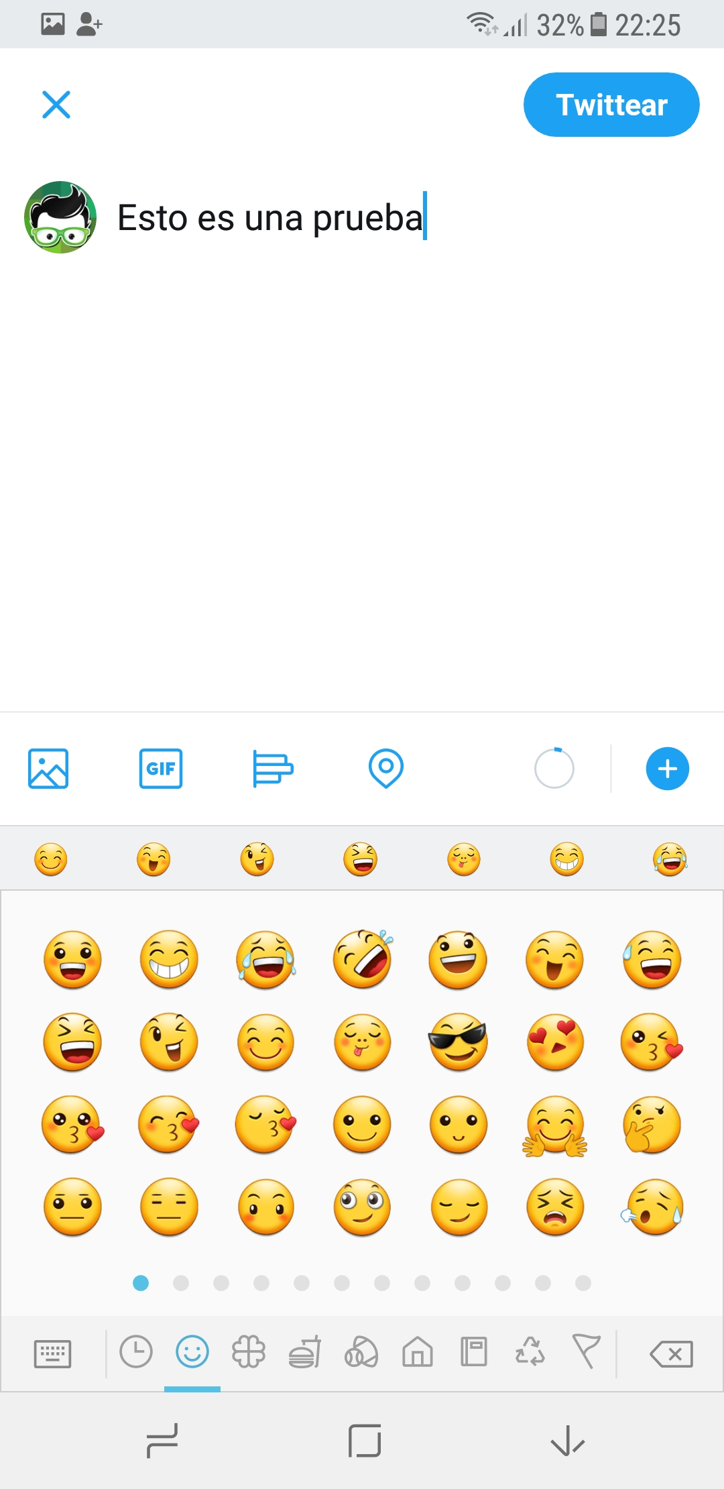Delete a character with the backspace key
The width and height of the screenshot is (724, 1489).
[x=672, y=1354]
